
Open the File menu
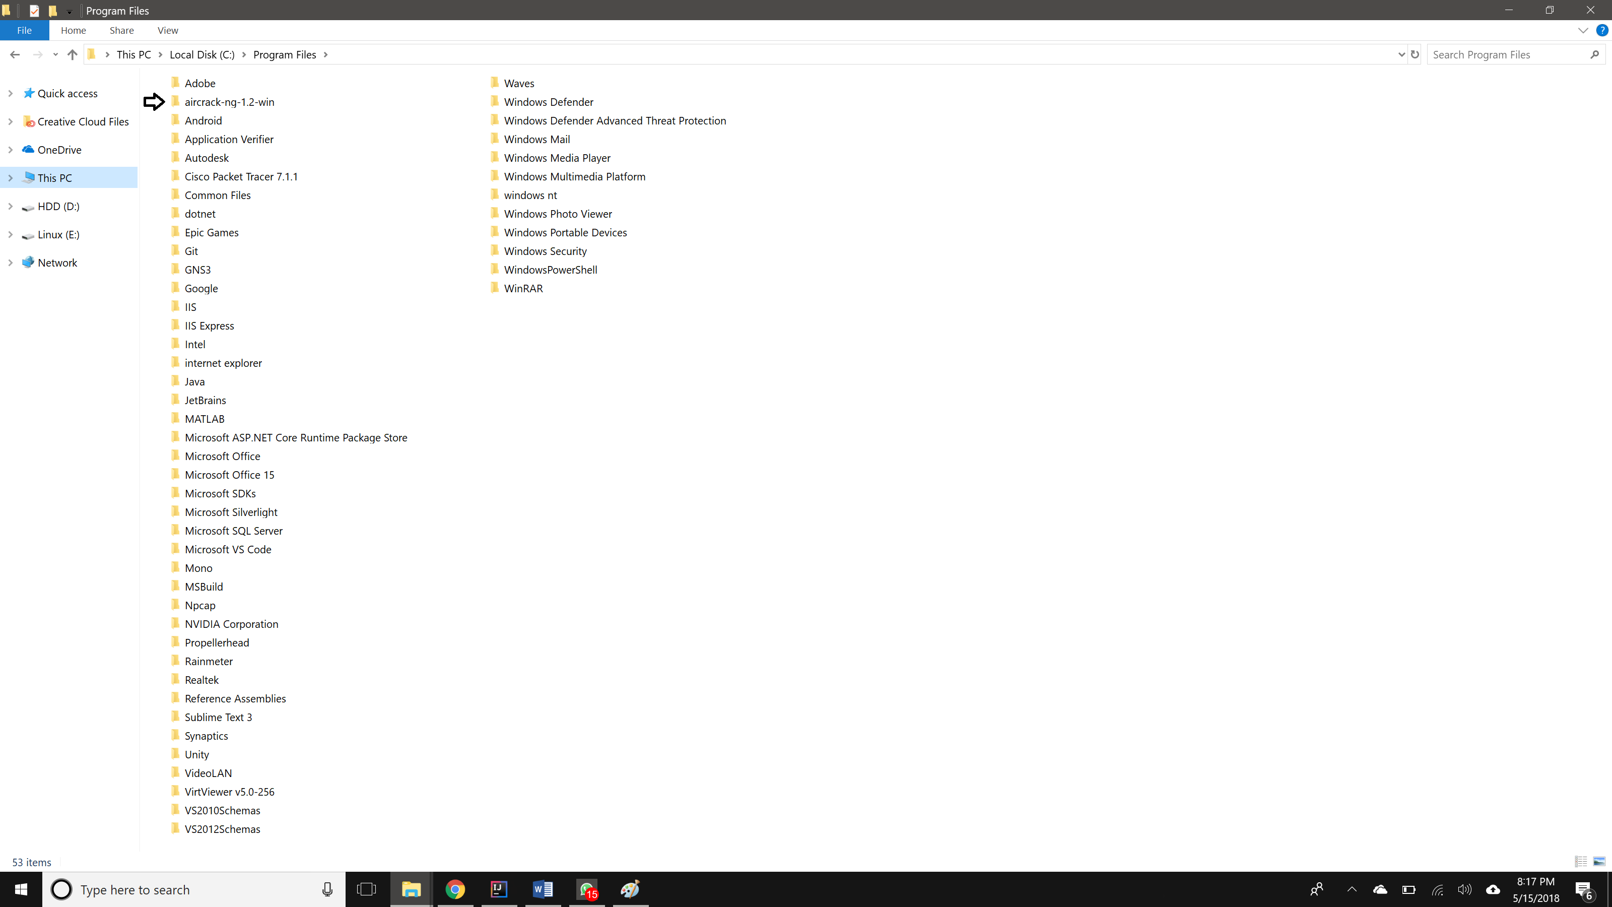(24, 30)
